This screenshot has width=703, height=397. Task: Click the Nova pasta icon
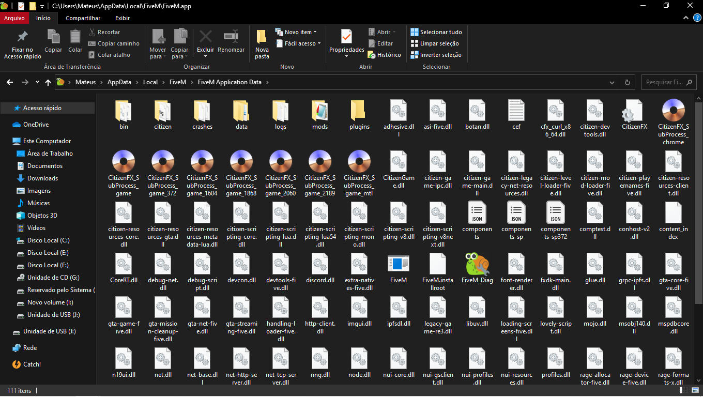(x=262, y=37)
